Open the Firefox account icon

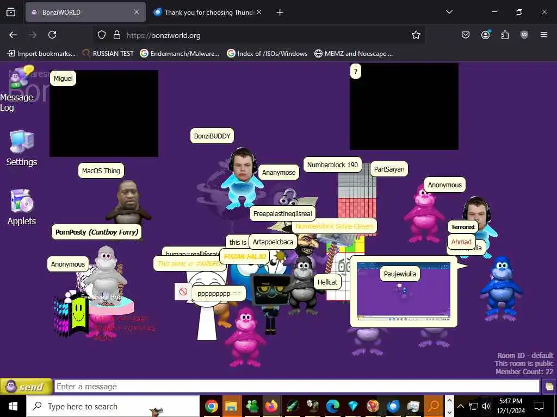click(485, 35)
